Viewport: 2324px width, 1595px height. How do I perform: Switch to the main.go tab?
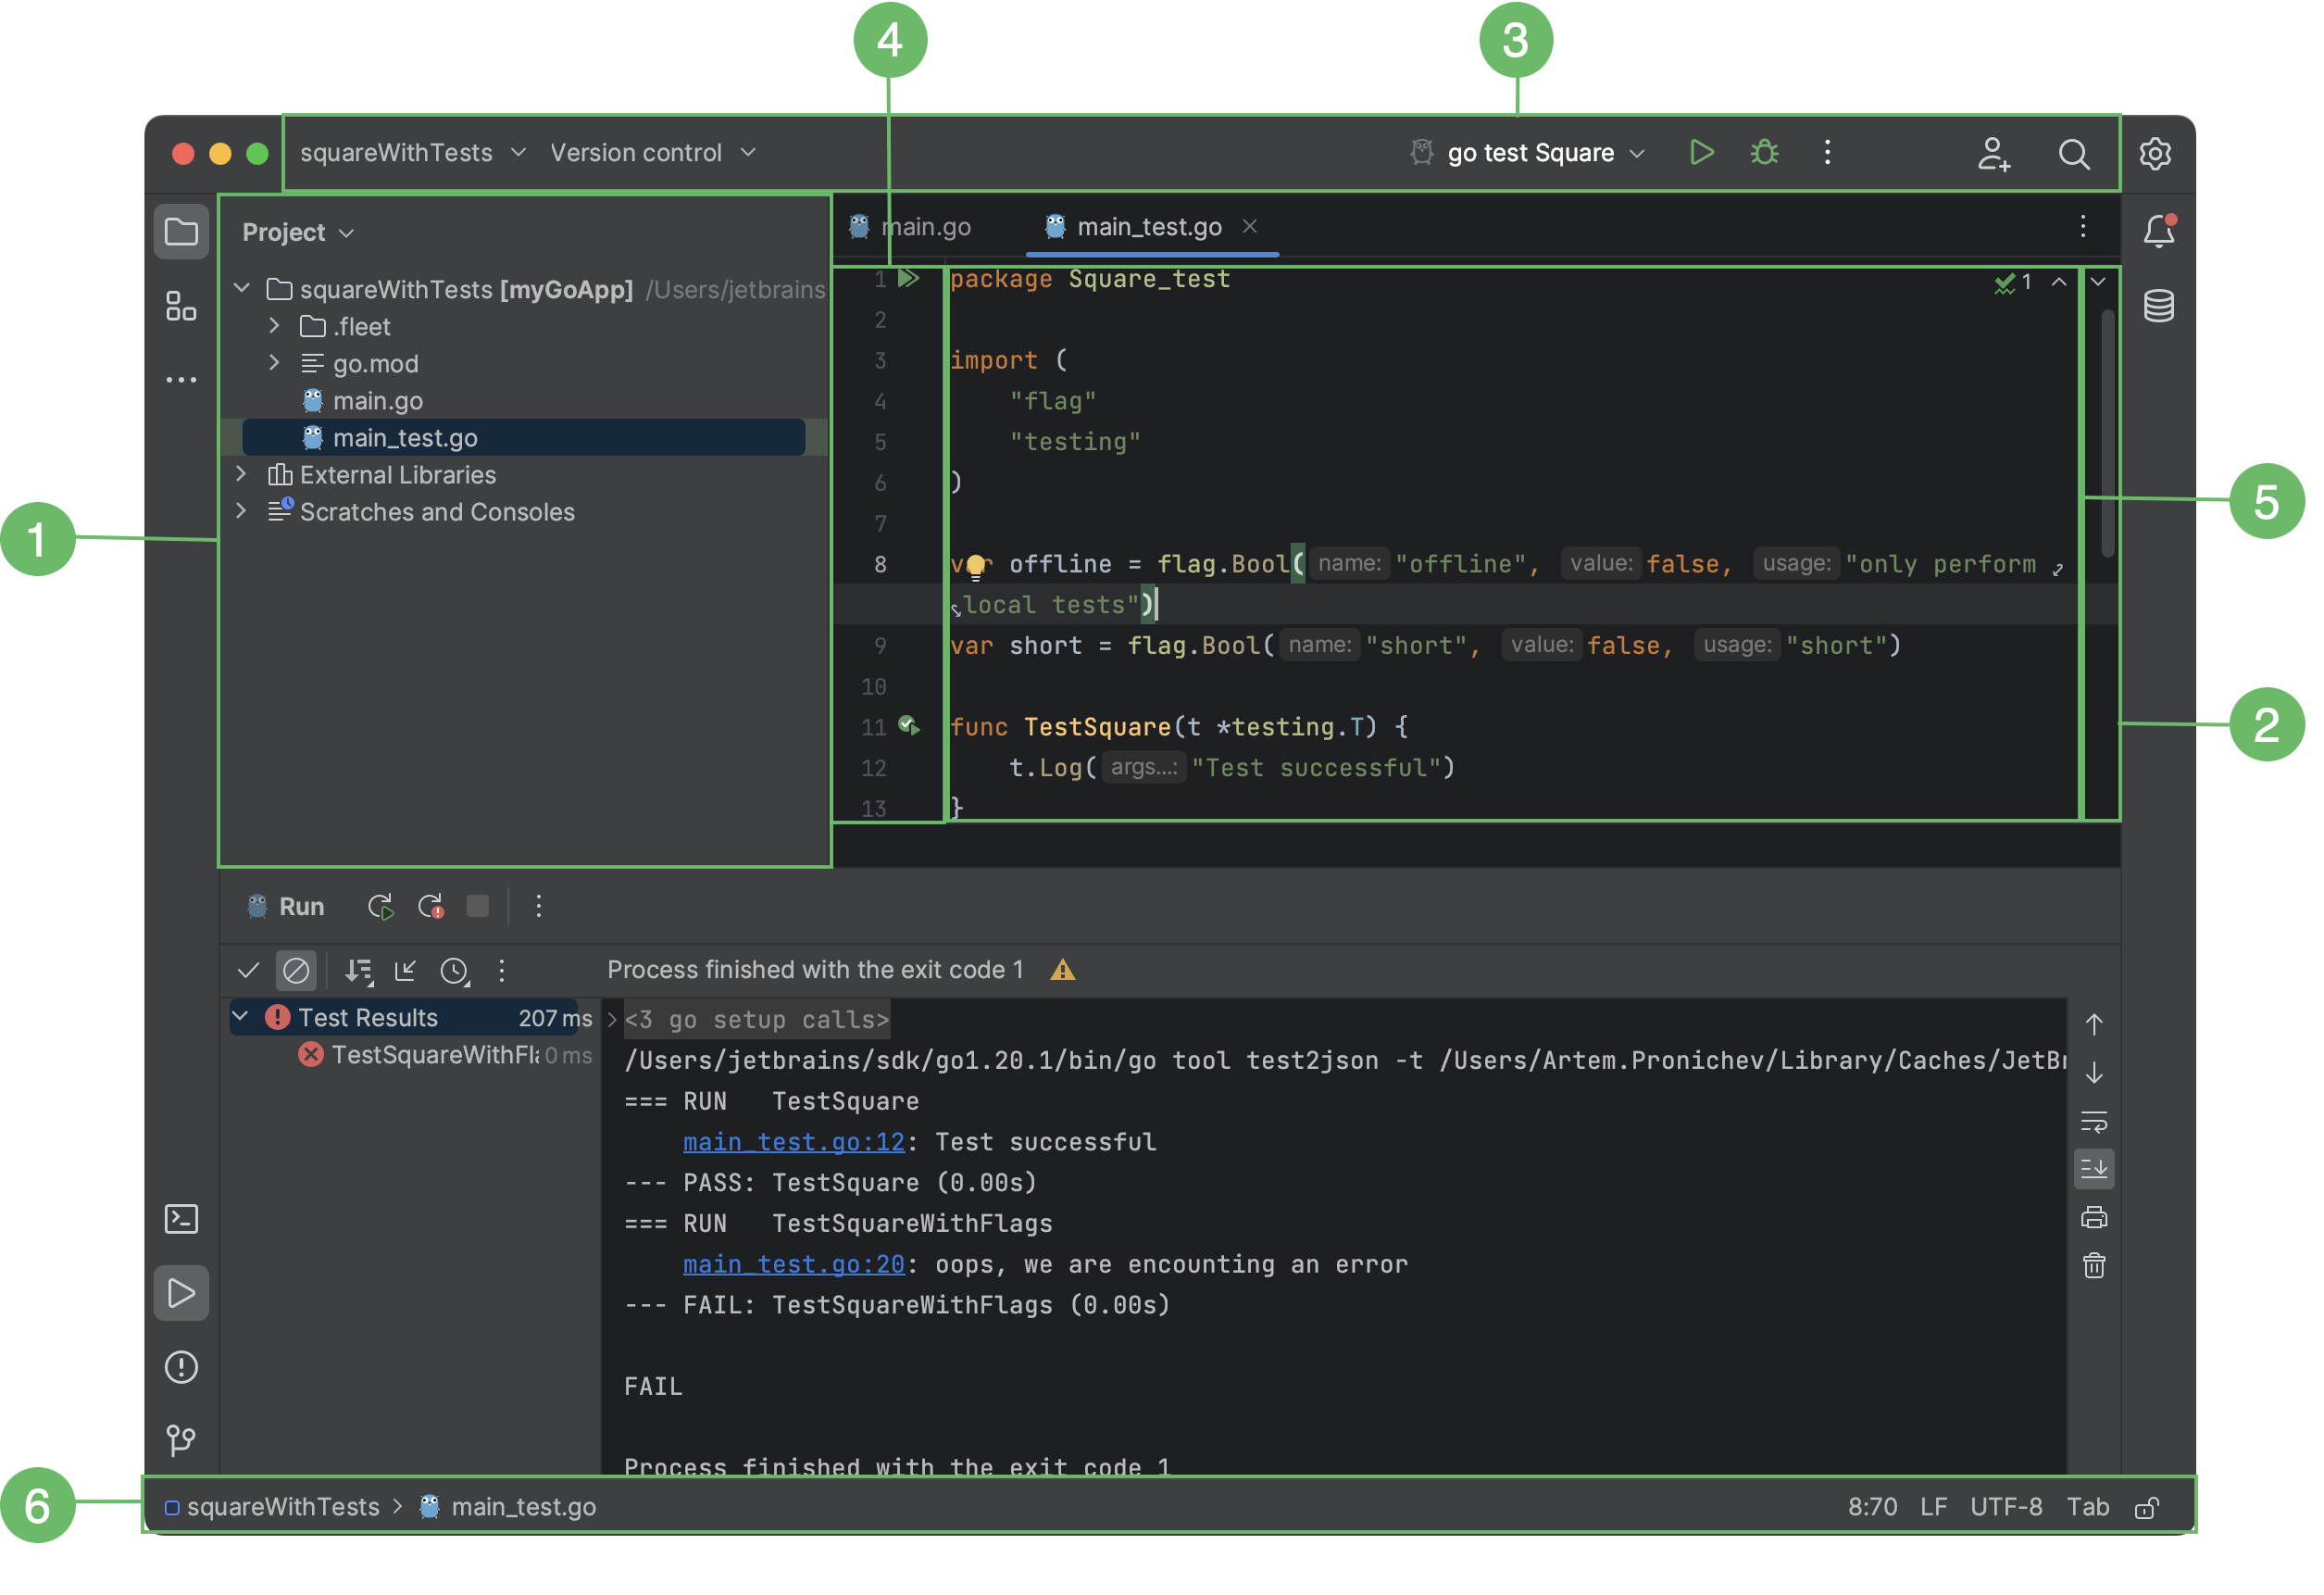(x=928, y=226)
